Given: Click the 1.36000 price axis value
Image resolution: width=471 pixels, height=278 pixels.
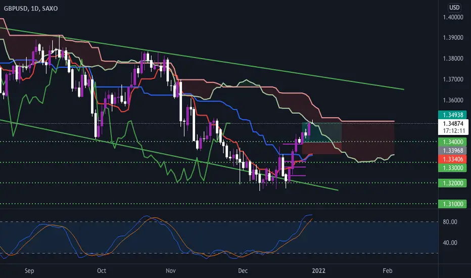Looking at the screenshot, I should pyautogui.click(x=453, y=100).
